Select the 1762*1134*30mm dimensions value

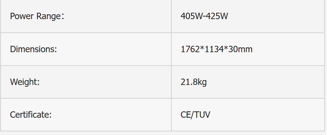(216, 49)
